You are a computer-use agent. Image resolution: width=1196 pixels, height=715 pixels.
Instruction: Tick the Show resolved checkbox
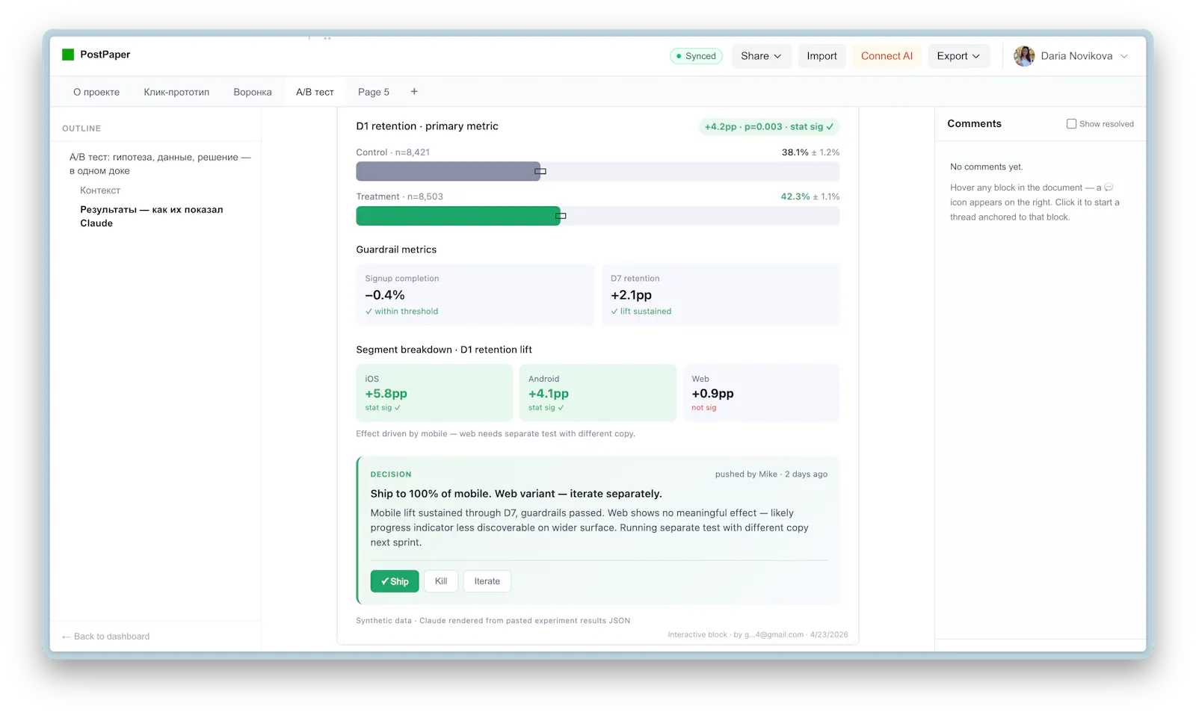point(1071,124)
